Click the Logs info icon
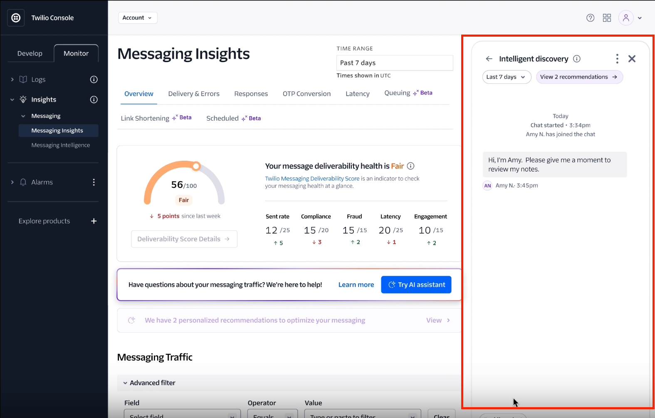The width and height of the screenshot is (655, 418). pyautogui.click(x=94, y=80)
